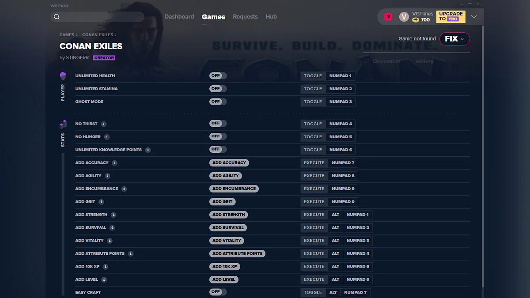This screenshot has width=530, height=298.
Task: Open info icon next to No Thirst
Action: 104,124
